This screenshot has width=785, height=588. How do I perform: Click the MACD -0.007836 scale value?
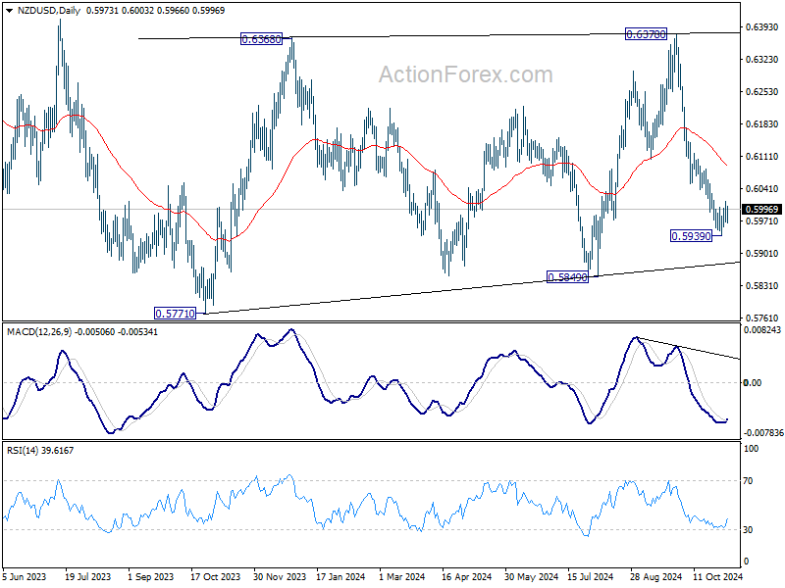763,433
